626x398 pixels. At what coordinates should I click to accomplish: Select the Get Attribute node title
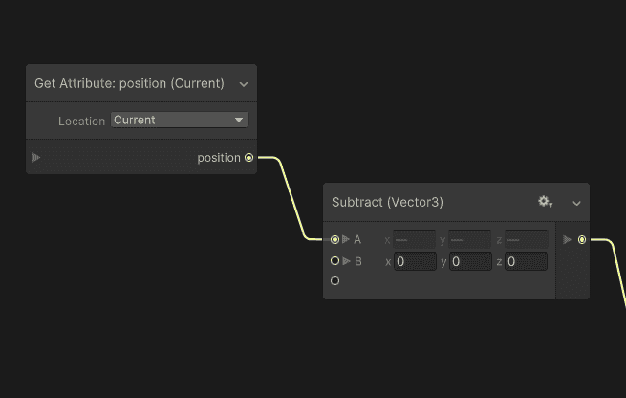[129, 83]
